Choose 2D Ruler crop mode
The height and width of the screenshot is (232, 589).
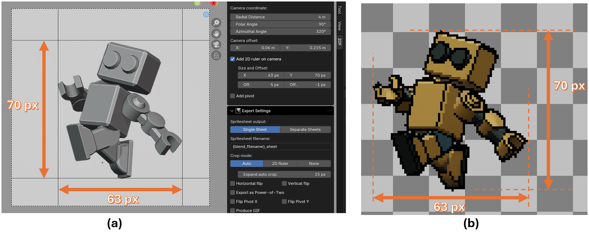(280, 163)
